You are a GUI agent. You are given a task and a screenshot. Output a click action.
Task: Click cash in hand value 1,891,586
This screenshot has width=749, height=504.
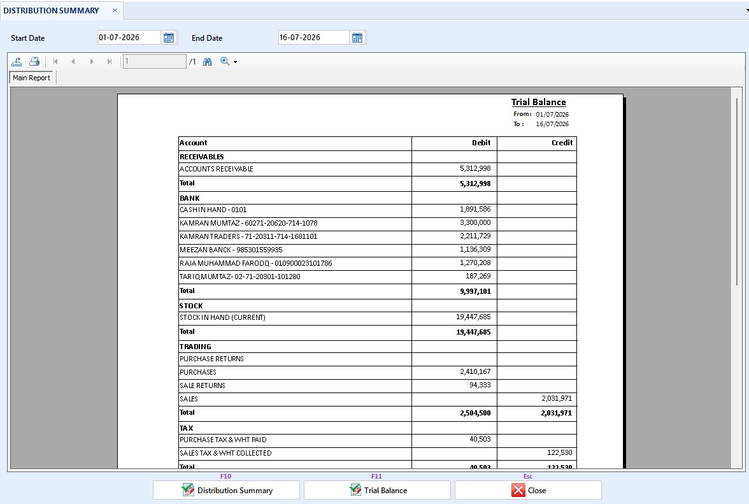475,209
